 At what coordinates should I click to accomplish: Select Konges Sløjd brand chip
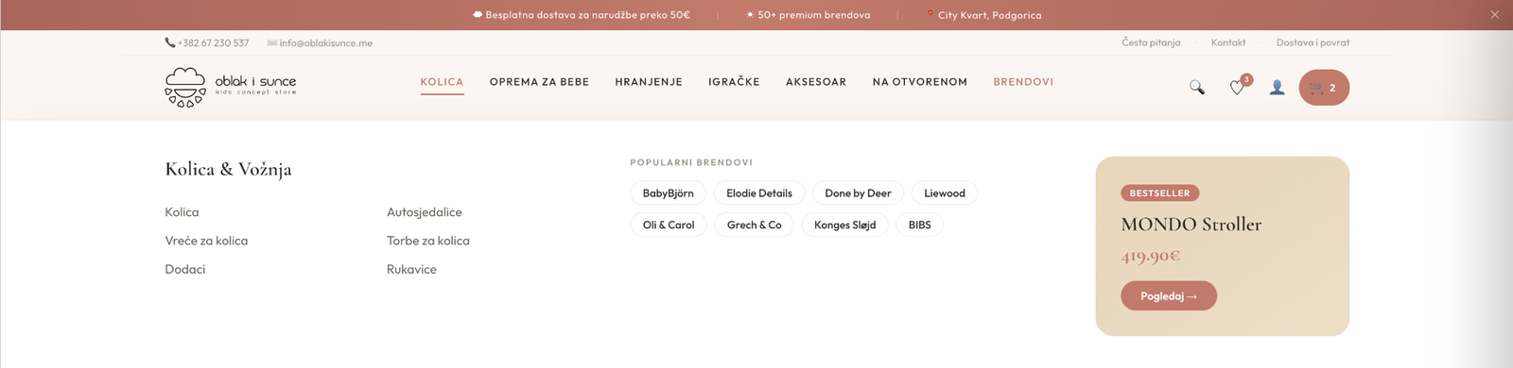tap(844, 225)
